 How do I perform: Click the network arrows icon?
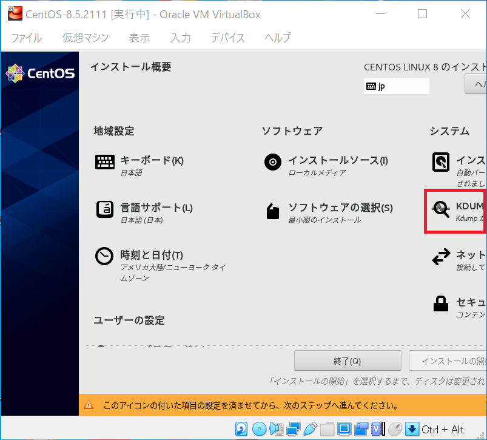click(441, 257)
